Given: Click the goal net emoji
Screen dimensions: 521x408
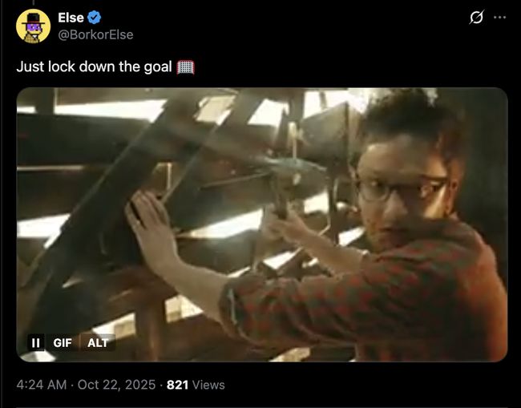Looking at the screenshot, I should [x=185, y=67].
